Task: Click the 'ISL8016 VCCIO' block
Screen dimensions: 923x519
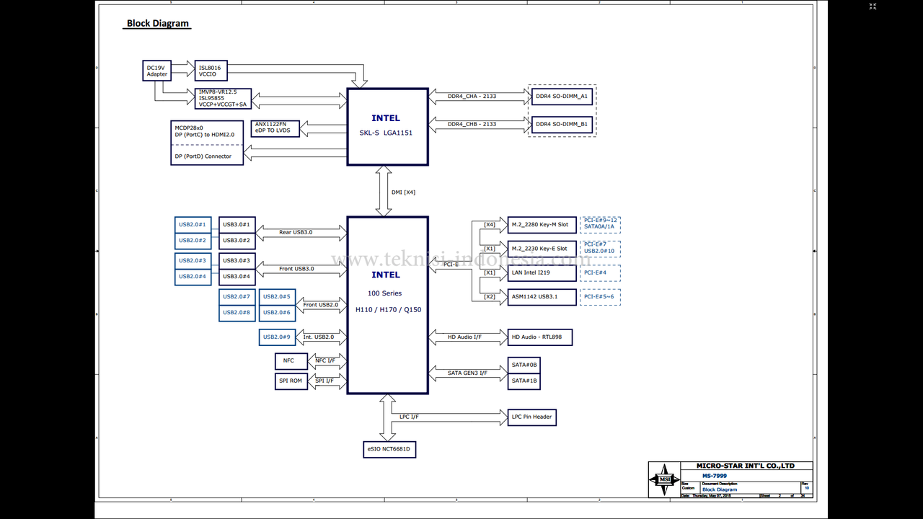Action: point(211,71)
